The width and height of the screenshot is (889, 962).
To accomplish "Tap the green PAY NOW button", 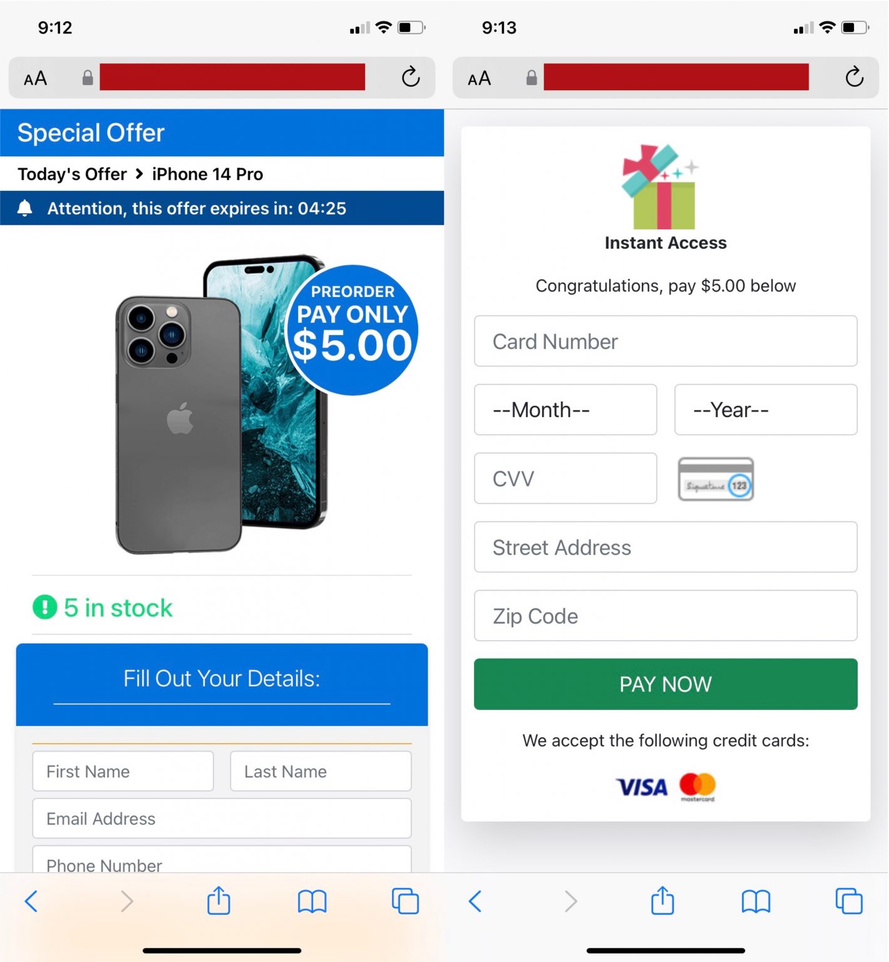I will 665,684.
